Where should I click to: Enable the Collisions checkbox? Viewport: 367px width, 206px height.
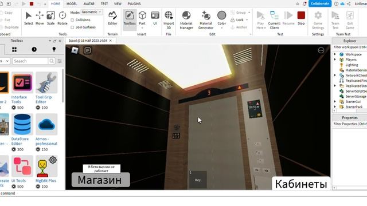click(x=72, y=20)
